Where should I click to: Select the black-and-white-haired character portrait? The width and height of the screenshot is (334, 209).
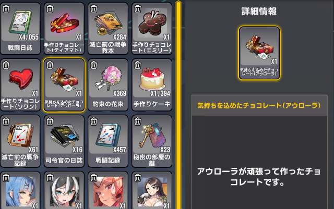click(x=64, y=190)
